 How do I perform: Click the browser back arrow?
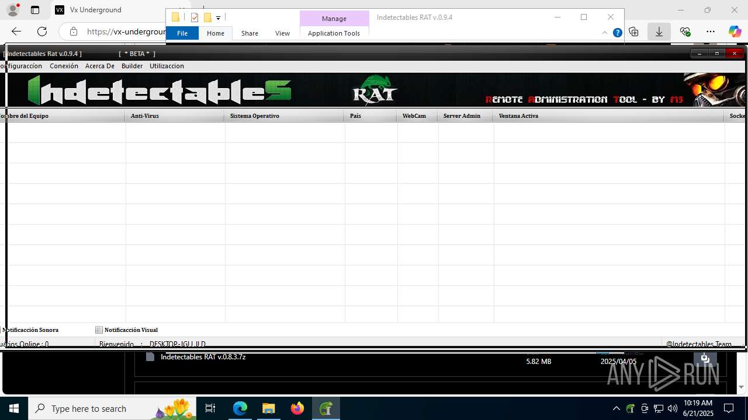[16, 32]
